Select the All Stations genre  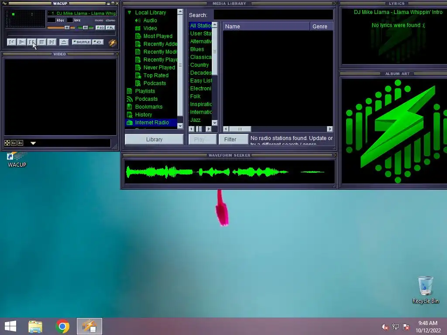click(200, 26)
